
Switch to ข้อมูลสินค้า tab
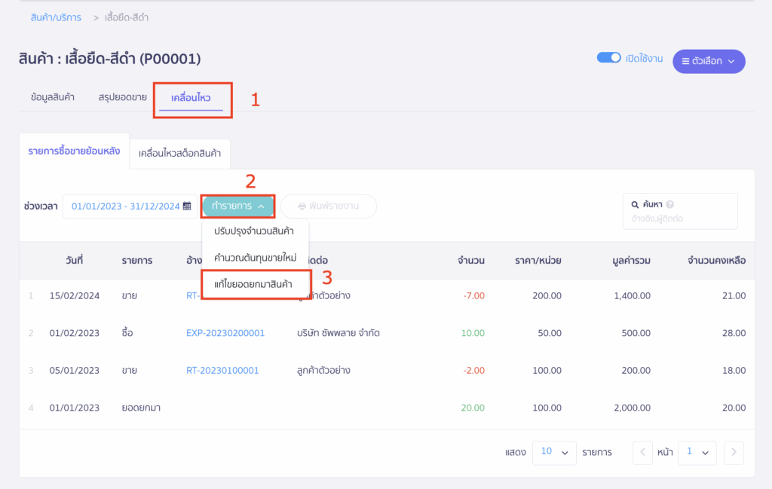coord(53,98)
